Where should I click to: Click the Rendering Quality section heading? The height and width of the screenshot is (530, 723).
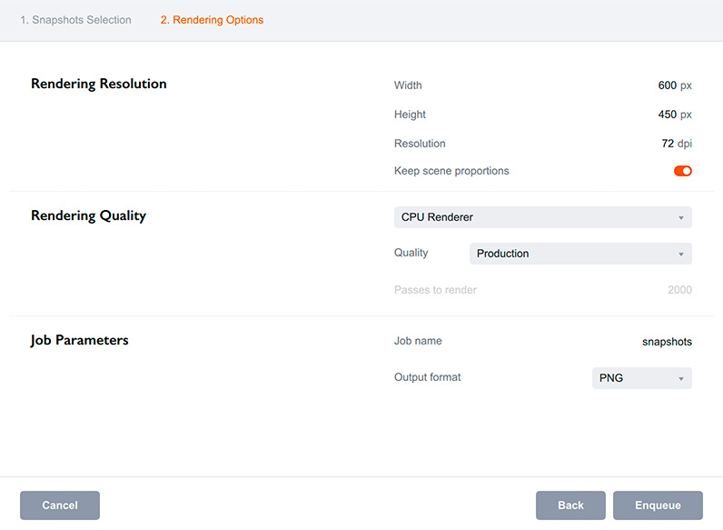pyautogui.click(x=88, y=216)
